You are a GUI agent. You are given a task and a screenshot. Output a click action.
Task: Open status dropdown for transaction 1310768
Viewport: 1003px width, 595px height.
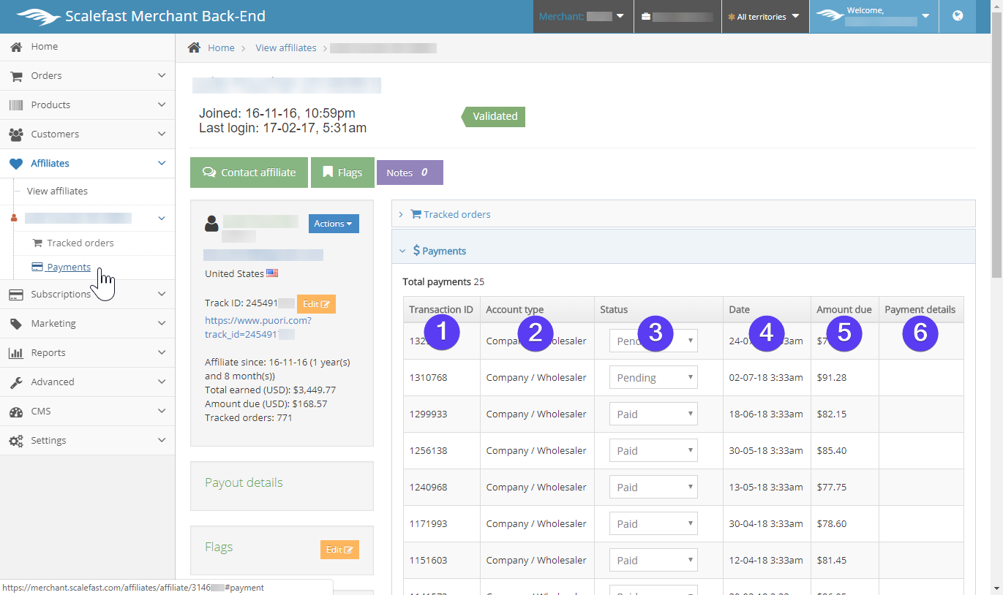tap(653, 378)
